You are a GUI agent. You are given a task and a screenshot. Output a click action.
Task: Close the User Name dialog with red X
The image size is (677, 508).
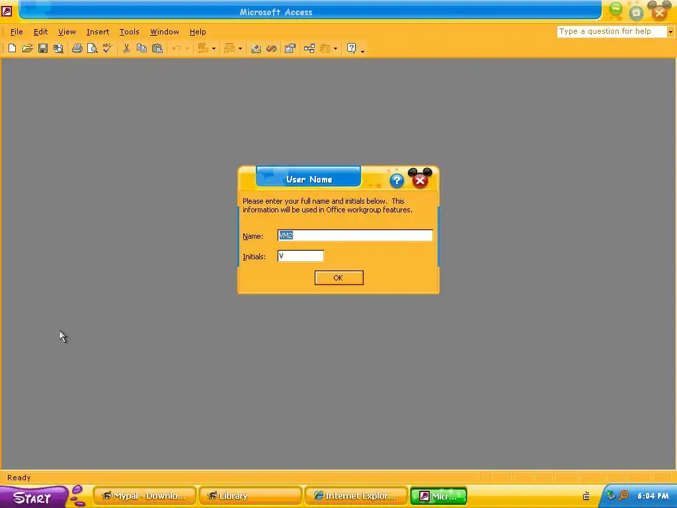[x=420, y=181]
